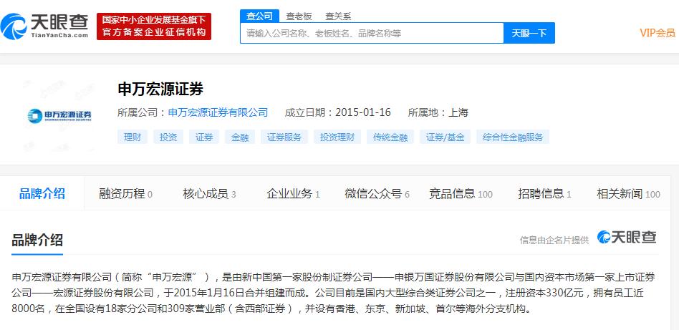Open the 相关新闻 tab
679x330 pixels.
point(628,194)
